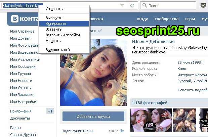Open the сообщества header link
The image size is (208, 137).
(166, 19)
